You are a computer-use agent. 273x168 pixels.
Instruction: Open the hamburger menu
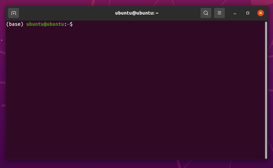(219, 13)
